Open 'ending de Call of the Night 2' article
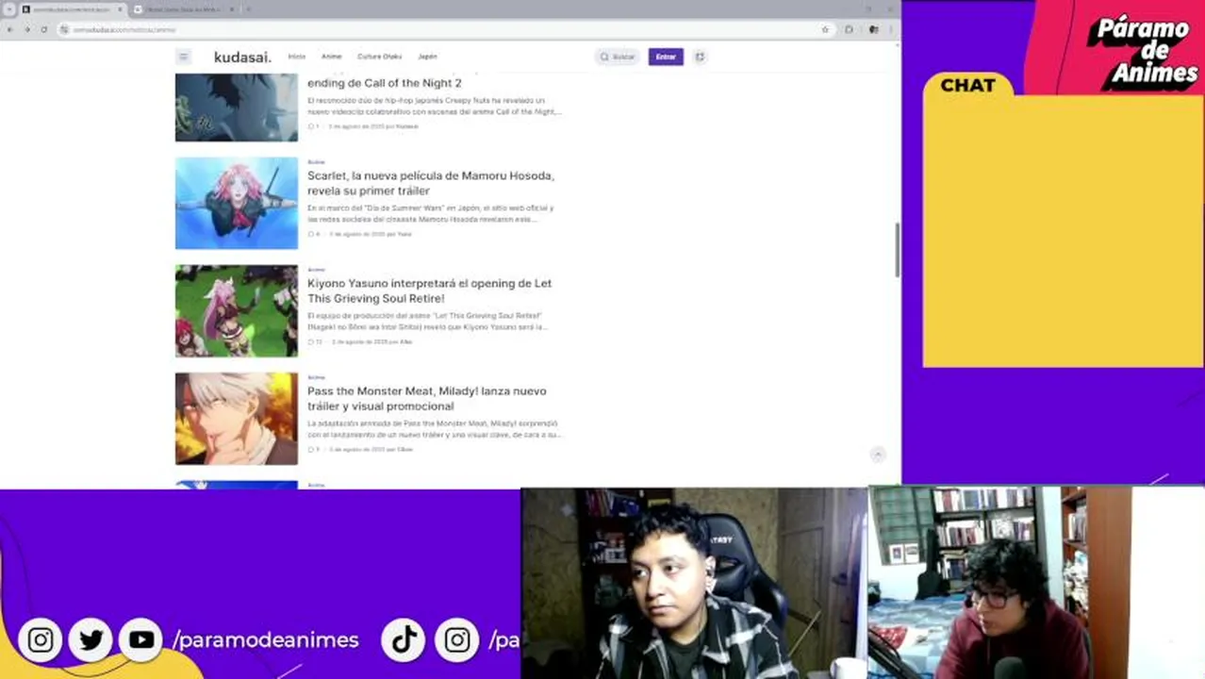This screenshot has height=679, width=1205. [x=384, y=83]
